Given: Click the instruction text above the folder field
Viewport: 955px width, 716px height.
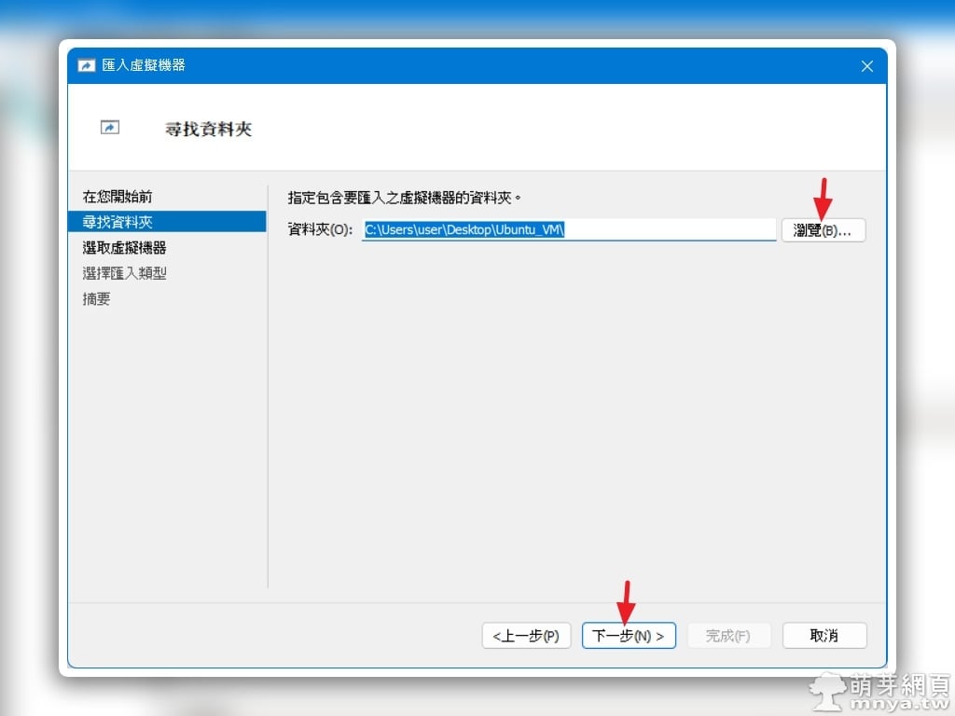Looking at the screenshot, I should coord(405,198).
